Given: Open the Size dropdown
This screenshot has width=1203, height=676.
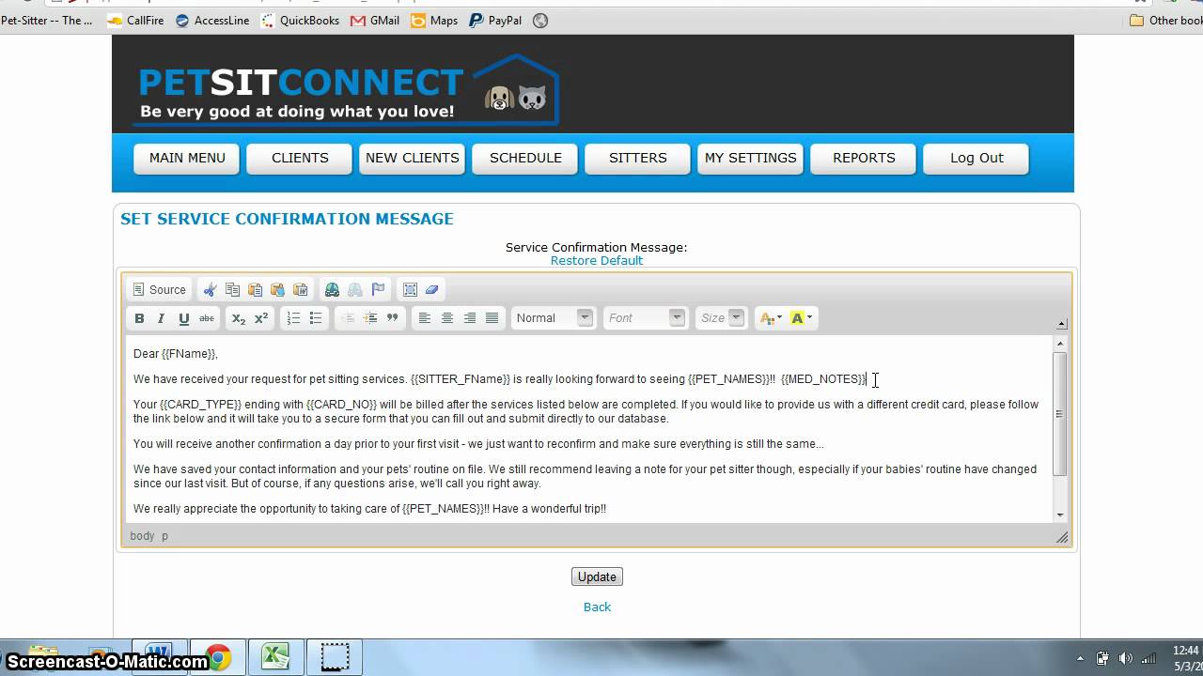Looking at the screenshot, I should [x=721, y=318].
